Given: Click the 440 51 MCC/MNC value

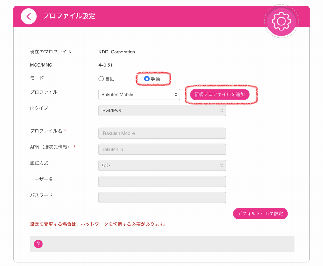Looking at the screenshot, I should (x=105, y=65).
